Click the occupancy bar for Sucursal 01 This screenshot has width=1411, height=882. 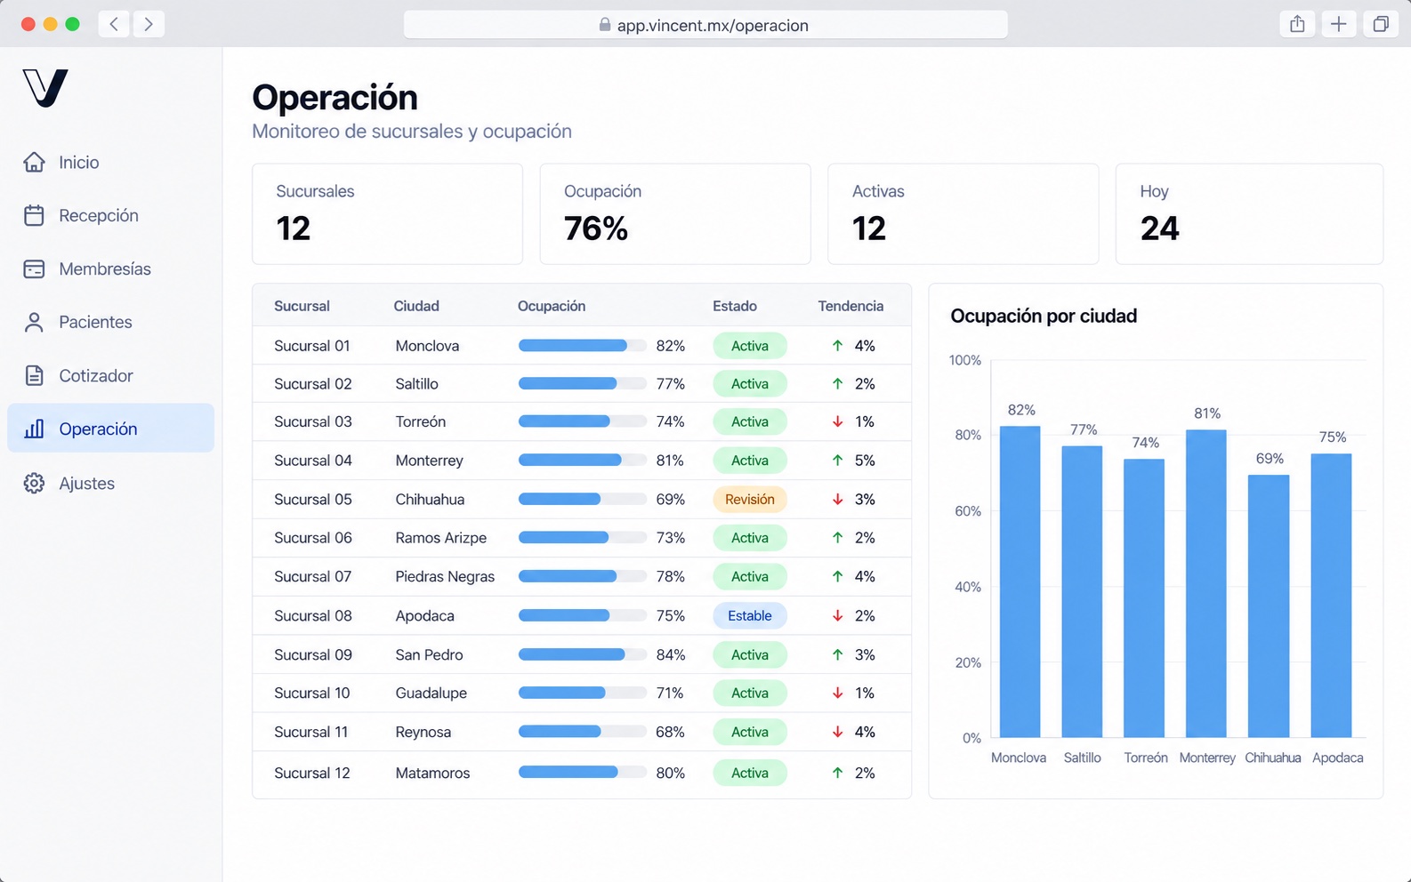pyautogui.click(x=583, y=346)
